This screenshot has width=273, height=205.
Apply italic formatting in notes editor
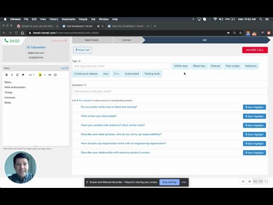coord(12,75)
